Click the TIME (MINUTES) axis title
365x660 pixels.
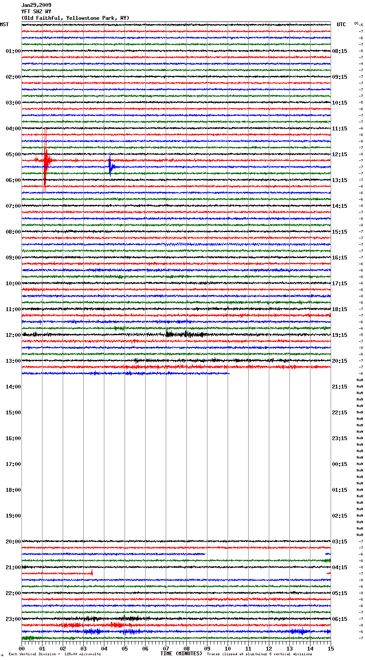click(181, 654)
